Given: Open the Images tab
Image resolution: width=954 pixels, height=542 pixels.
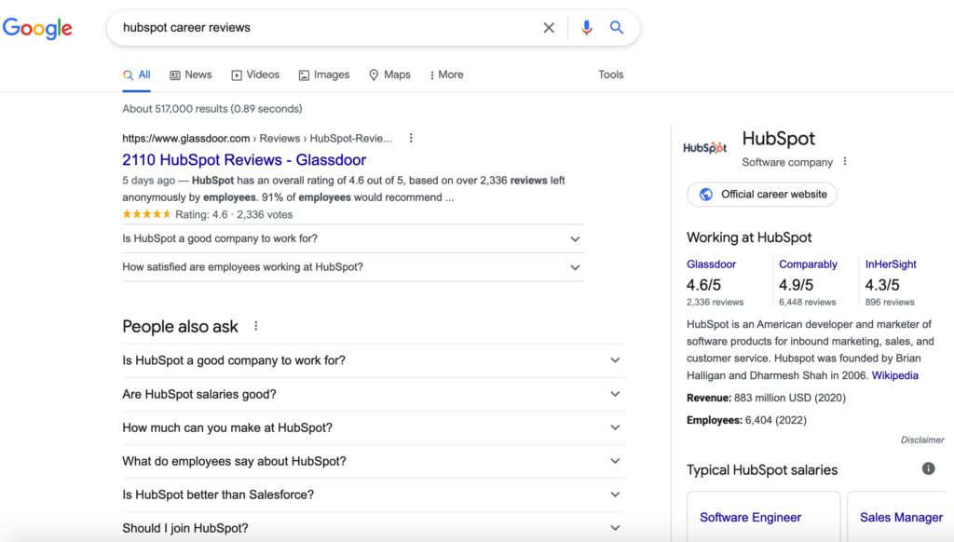Looking at the screenshot, I should click(x=324, y=75).
